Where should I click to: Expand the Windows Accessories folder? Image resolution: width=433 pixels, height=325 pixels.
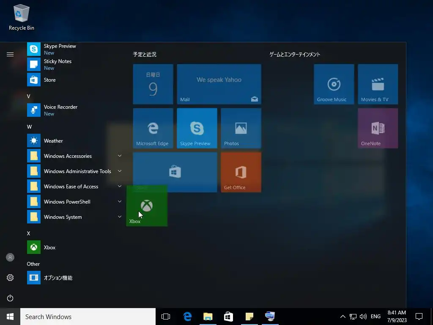pos(74,156)
